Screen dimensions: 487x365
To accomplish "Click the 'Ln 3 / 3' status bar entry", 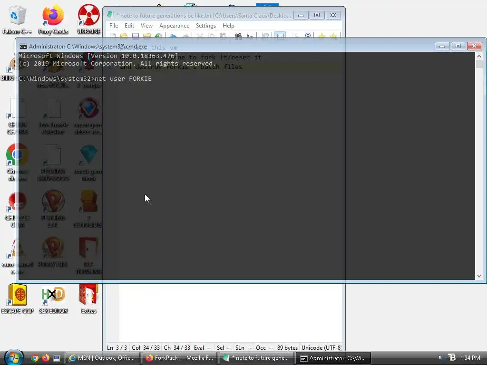I will 117,347.
